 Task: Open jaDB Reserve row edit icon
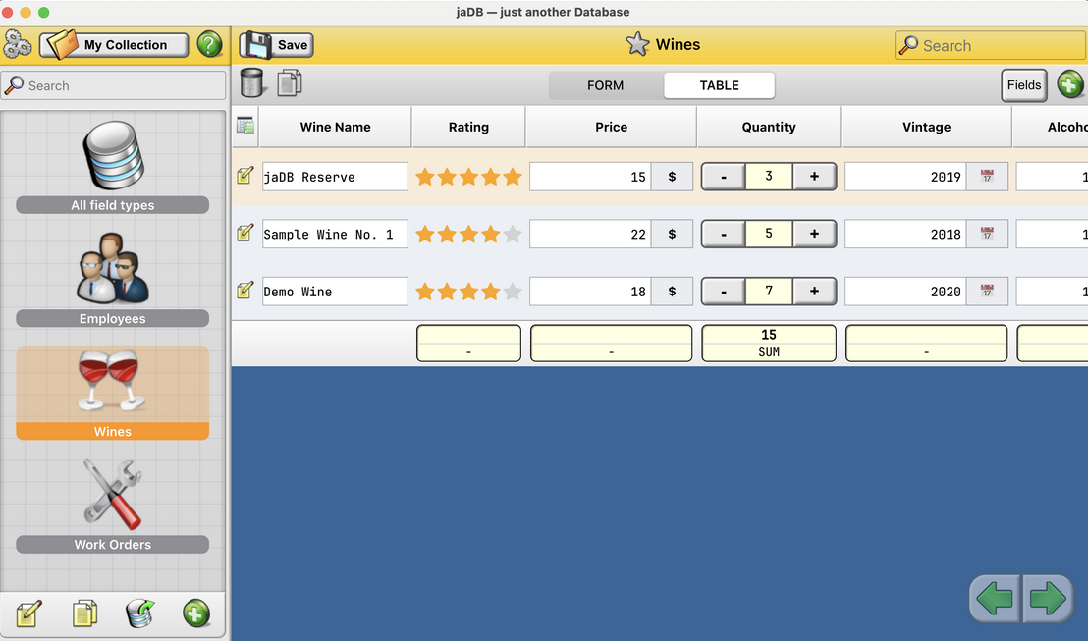[x=245, y=176]
